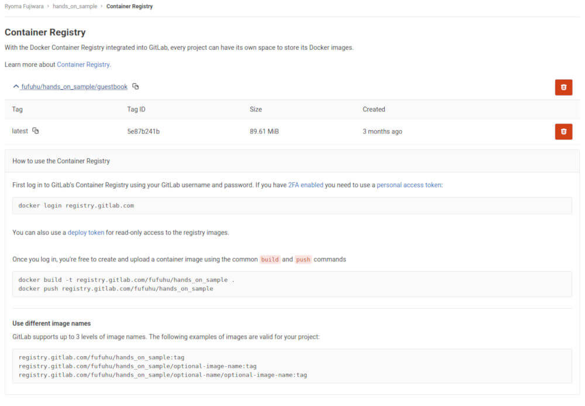This screenshot has height=406, width=585.
Task: Open the 2FA enabled link
Action: [x=305, y=185]
